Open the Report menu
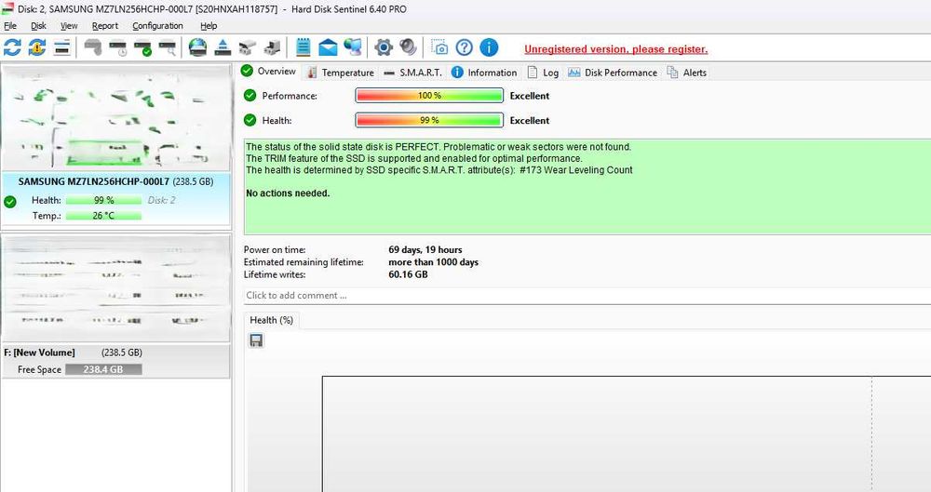 click(105, 25)
